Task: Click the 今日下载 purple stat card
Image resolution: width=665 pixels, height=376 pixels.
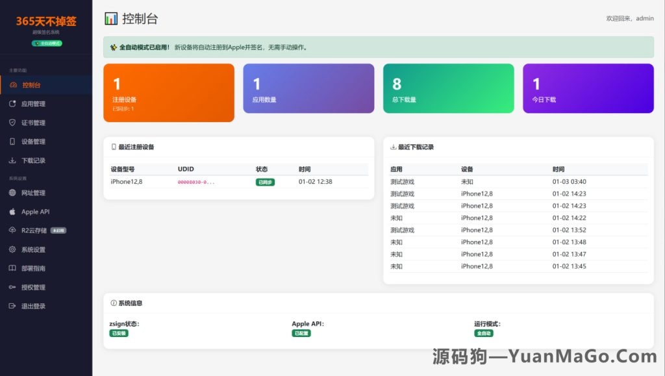Action: click(588, 88)
